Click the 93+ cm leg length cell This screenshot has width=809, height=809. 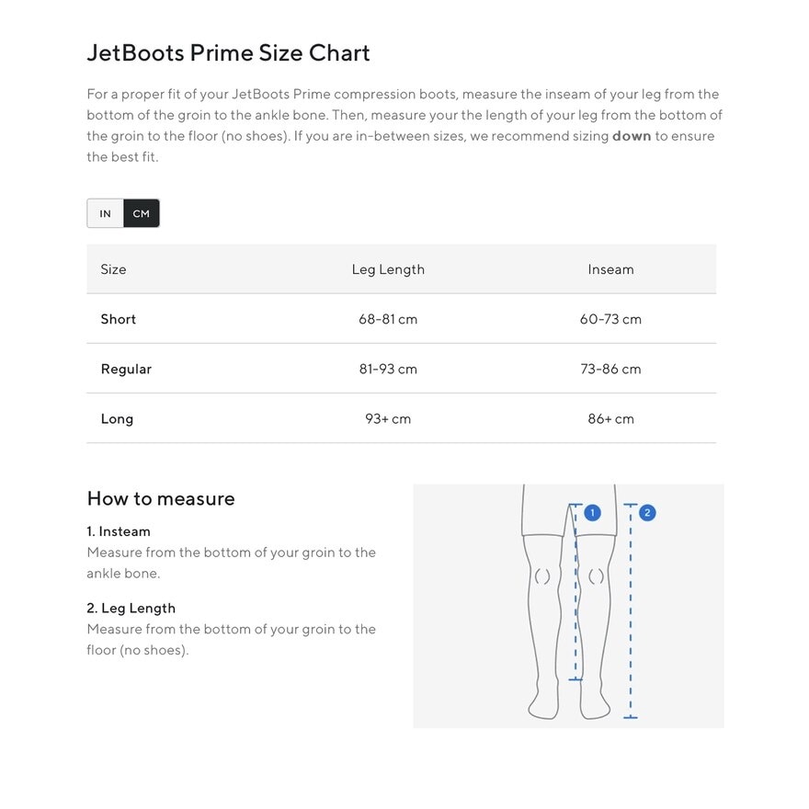point(388,418)
